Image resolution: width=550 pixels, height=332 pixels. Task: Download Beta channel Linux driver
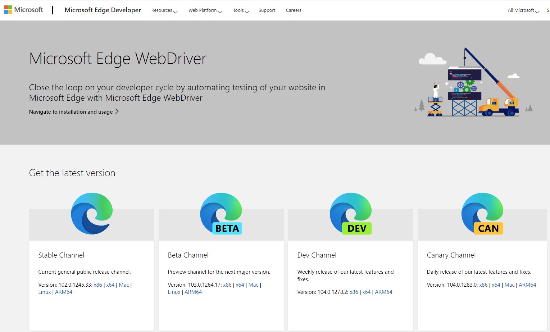coord(174,292)
